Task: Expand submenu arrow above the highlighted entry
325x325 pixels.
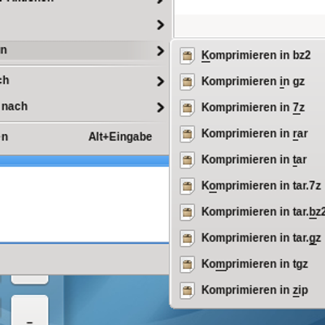Action: pyautogui.click(x=161, y=25)
